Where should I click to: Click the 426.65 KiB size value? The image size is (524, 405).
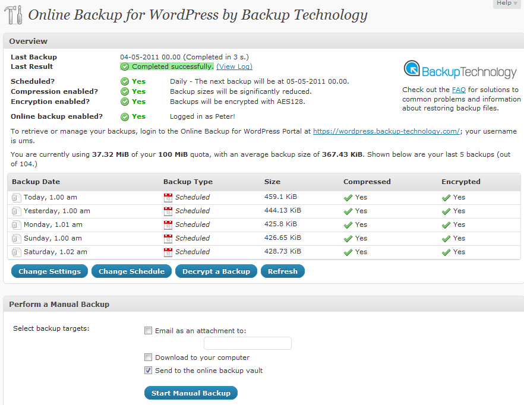[283, 238]
